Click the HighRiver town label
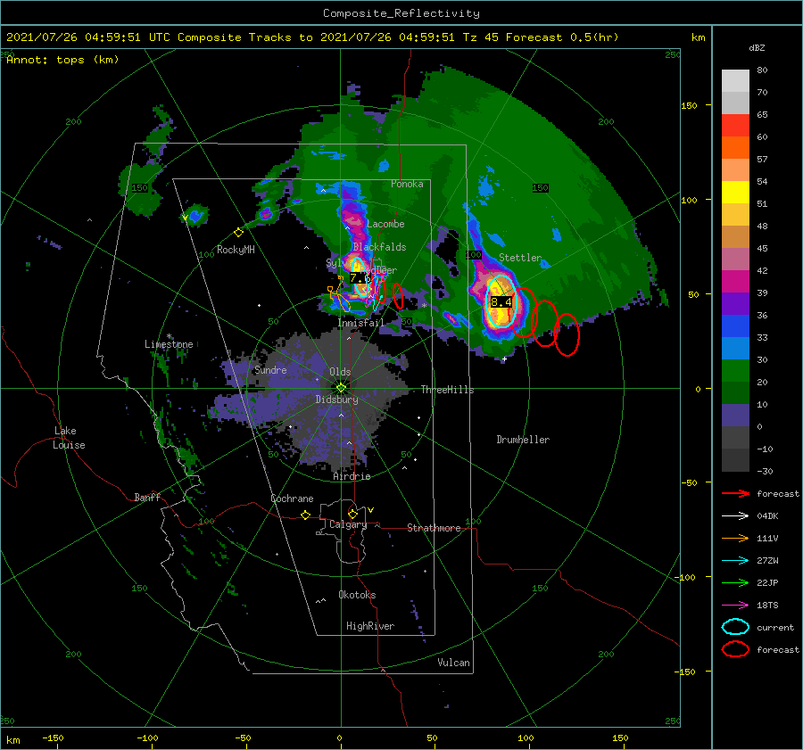 pyautogui.click(x=370, y=626)
